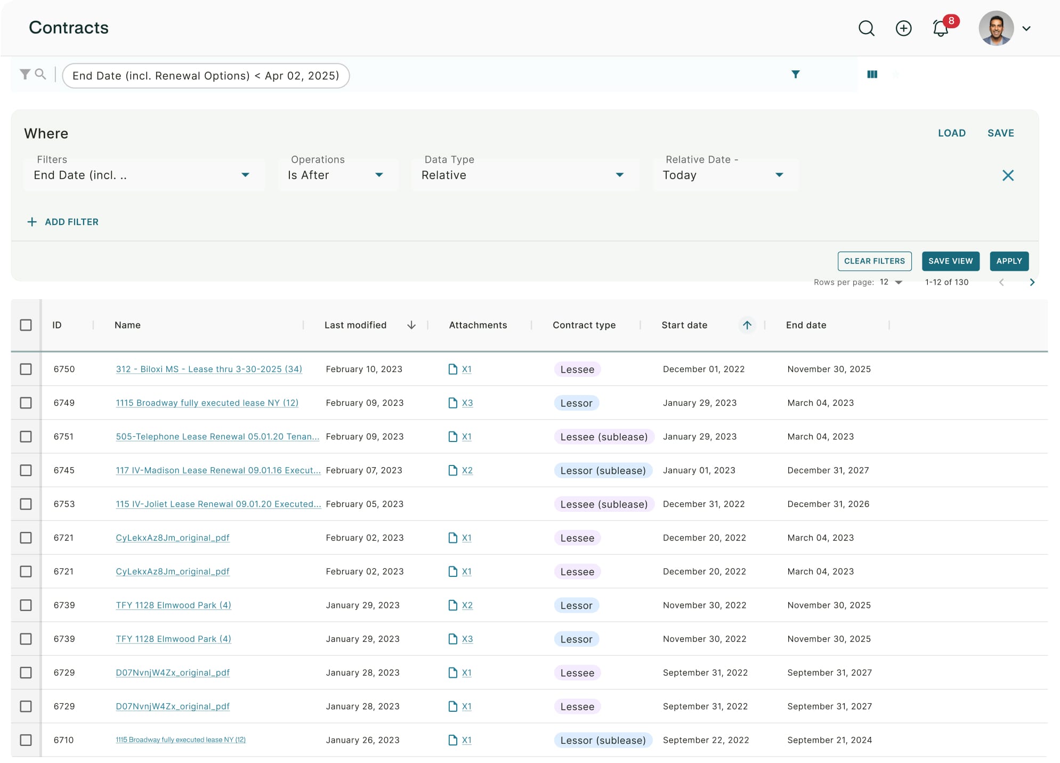Click the End date column header
The height and width of the screenshot is (763, 1060).
pos(806,325)
